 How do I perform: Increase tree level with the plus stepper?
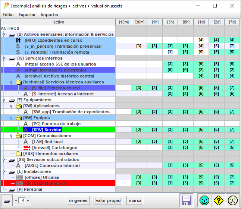[x=28, y=200]
